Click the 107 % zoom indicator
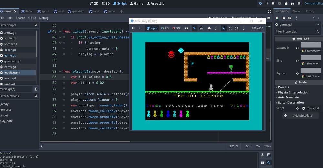Image resolution: width=323 pixels, height=168 pixels. (x=234, y=146)
